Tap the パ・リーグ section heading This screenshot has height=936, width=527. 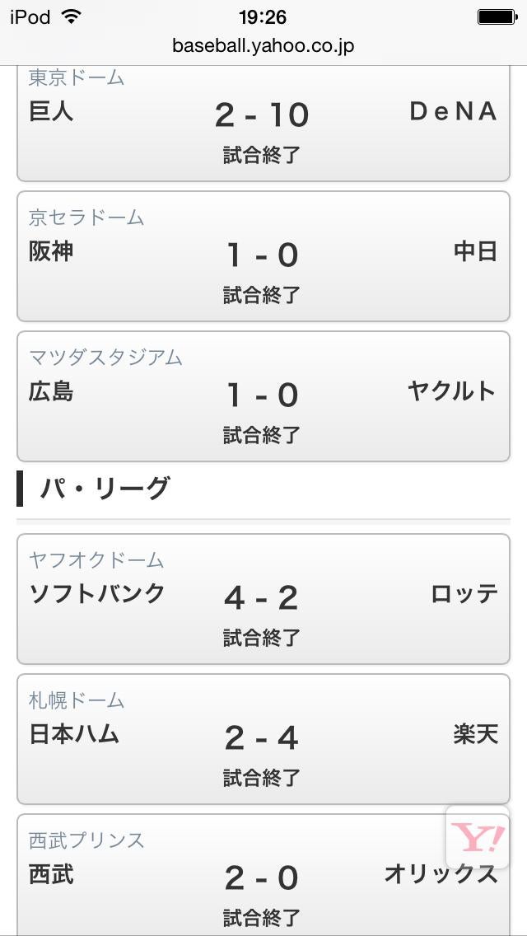click(105, 489)
